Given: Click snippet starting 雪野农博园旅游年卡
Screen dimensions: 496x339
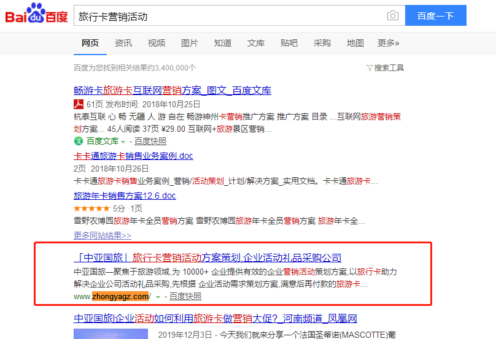Looking at the screenshot, I should tap(219, 221).
